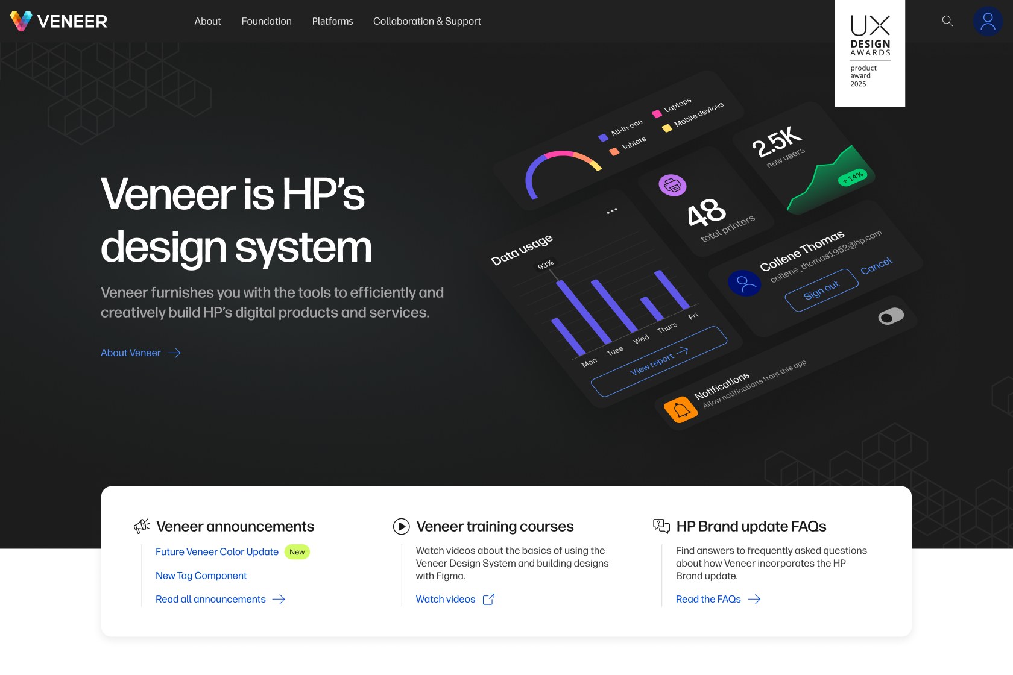Click the orange bell notifications icon
Screen dimensions: 1013x675
(x=681, y=410)
